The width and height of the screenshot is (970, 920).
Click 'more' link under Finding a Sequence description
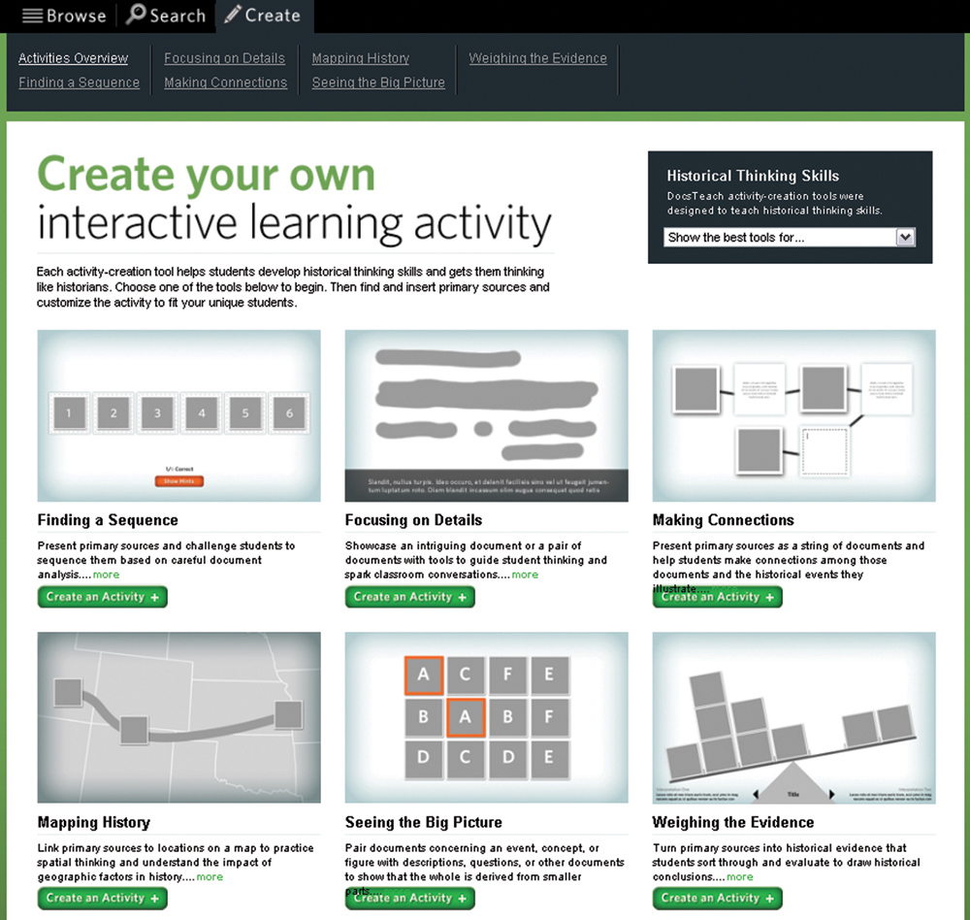(106, 575)
